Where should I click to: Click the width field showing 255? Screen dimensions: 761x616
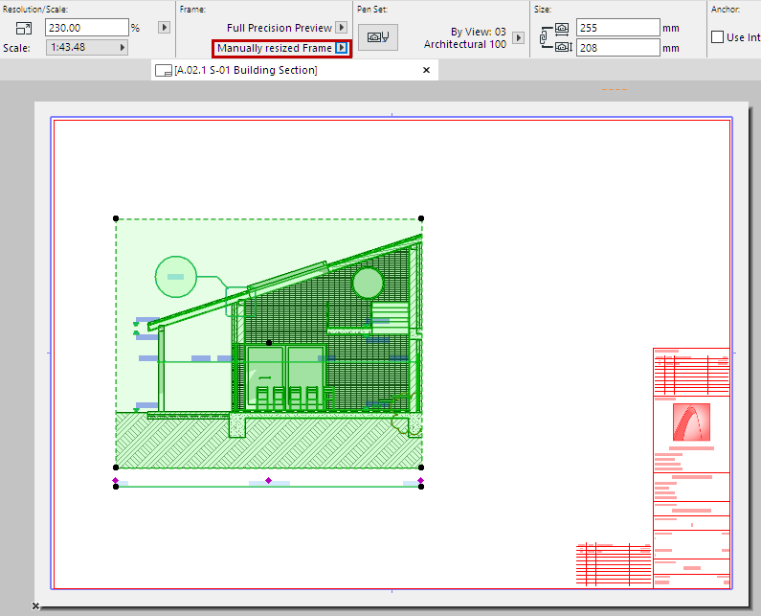click(616, 28)
